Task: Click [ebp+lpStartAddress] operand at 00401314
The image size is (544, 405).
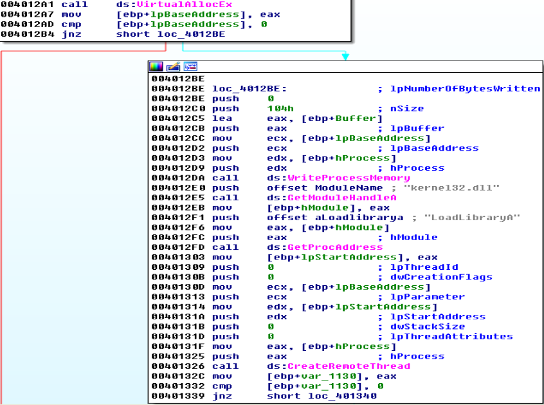Action: tap(369, 306)
